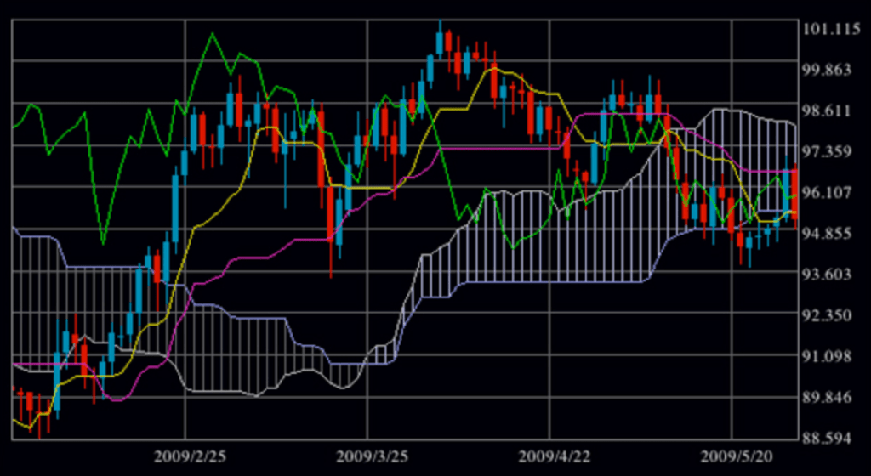Click the 88.594 price label

832,439
